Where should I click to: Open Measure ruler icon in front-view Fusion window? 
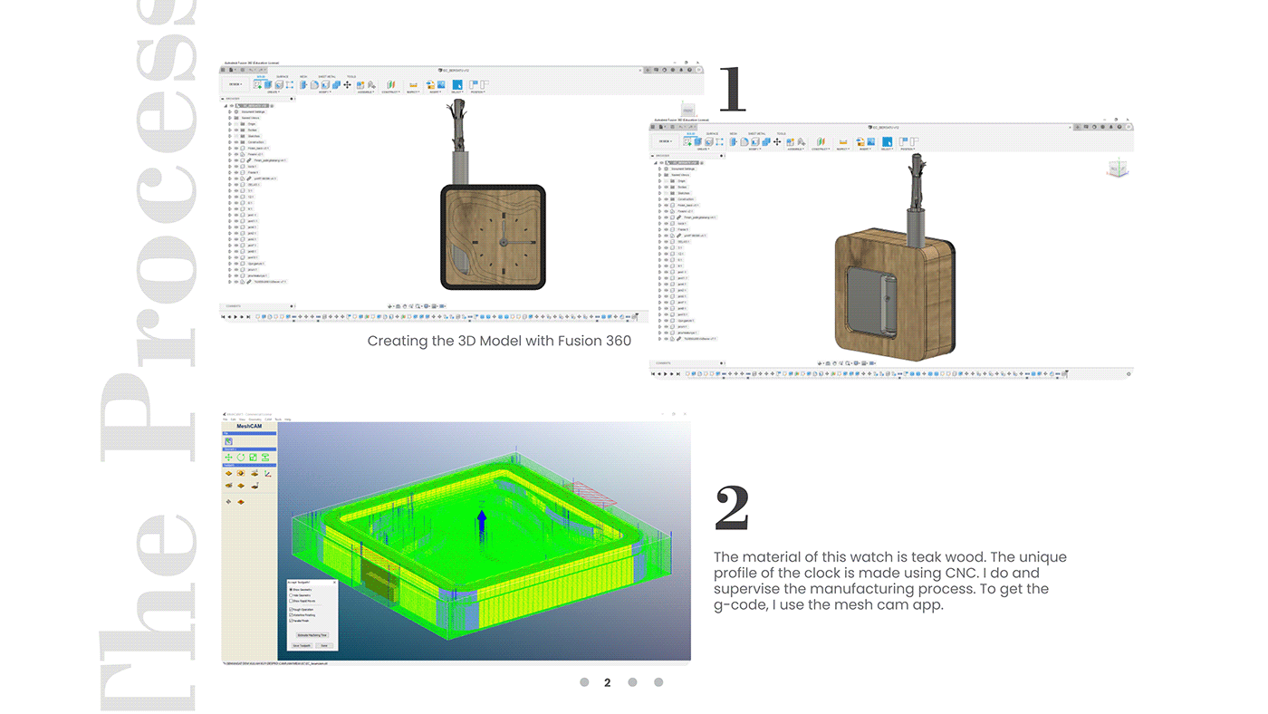click(x=413, y=84)
